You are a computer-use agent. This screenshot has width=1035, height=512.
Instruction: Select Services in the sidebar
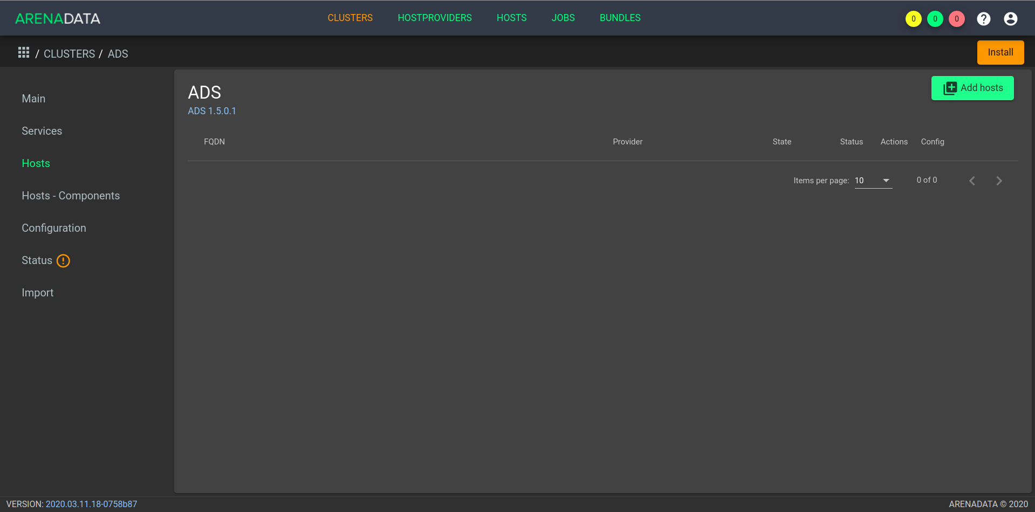point(42,131)
